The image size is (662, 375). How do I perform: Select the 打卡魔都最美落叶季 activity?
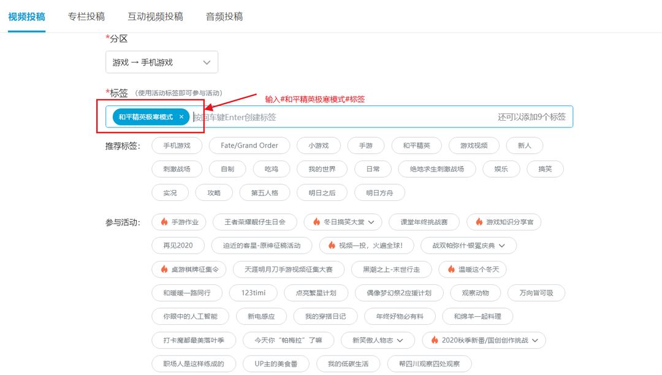[x=194, y=340]
